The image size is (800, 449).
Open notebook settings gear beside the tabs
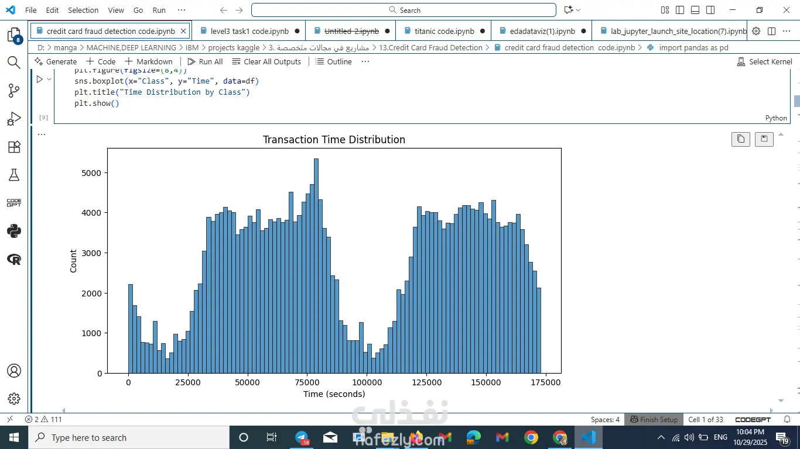click(x=756, y=31)
